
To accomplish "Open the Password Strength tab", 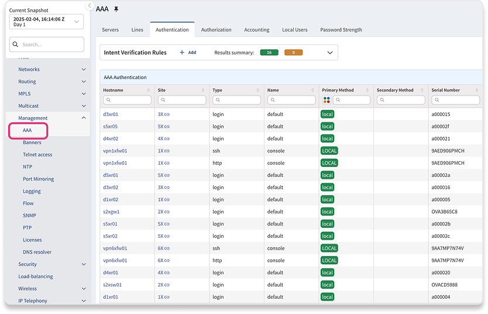I will (x=341, y=30).
